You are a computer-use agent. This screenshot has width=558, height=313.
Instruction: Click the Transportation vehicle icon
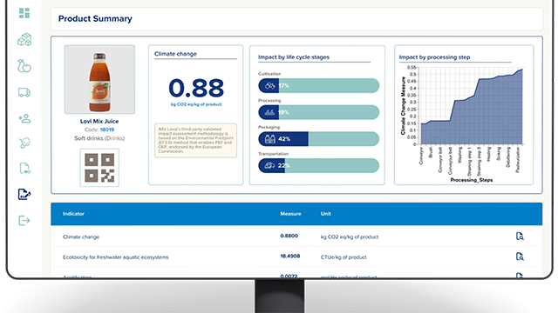pyautogui.click(x=269, y=165)
